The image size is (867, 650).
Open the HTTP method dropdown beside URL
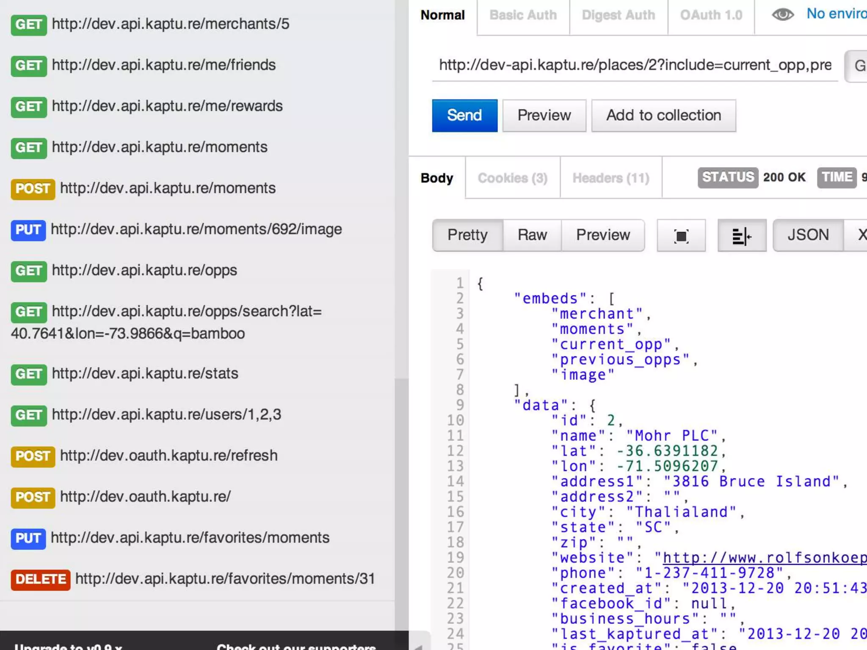click(856, 66)
